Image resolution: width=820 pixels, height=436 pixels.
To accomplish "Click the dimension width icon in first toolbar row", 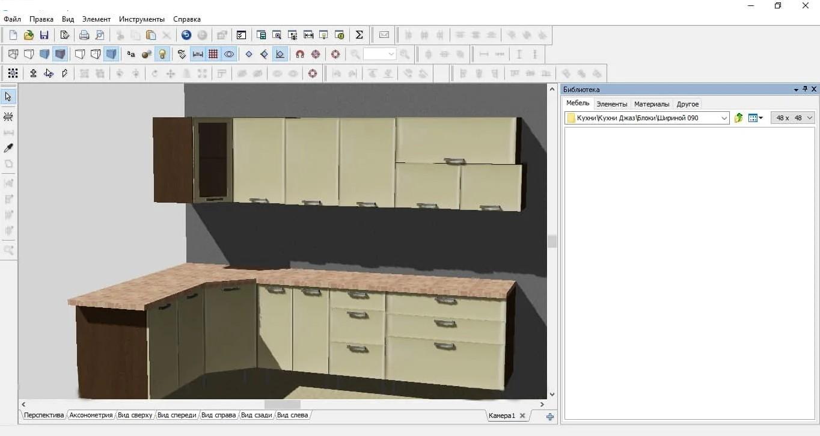I will 308,35.
